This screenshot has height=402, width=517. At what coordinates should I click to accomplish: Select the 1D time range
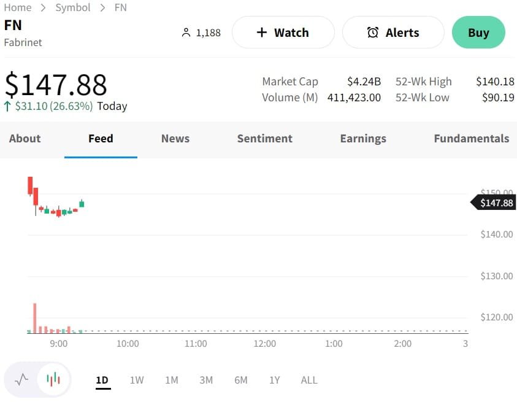click(102, 380)
